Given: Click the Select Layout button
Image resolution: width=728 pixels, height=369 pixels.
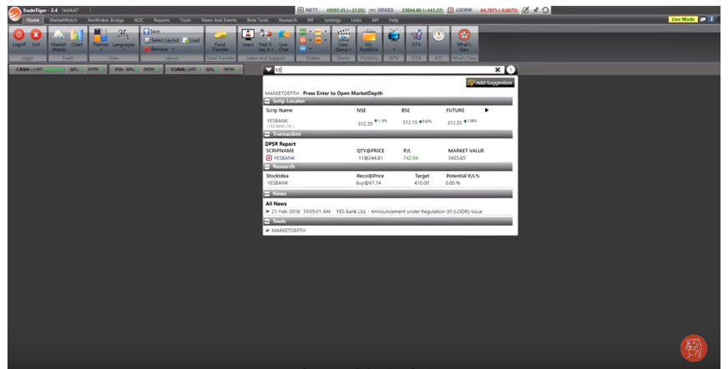Looking at the screenshot, I should pos(161,40).
